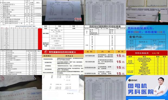The height and width of the screenshot is (100, 168).
Task: Open the 名称 内容 费用 15元 table image
Action: tap(105, 62)
